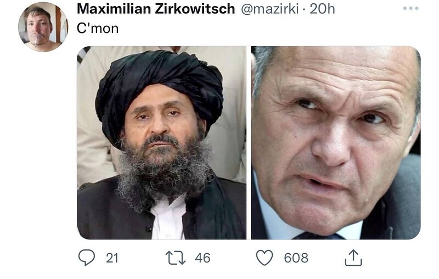Reply using the speech bubble icon
439x279 pixels.
[x=87, y=258]
